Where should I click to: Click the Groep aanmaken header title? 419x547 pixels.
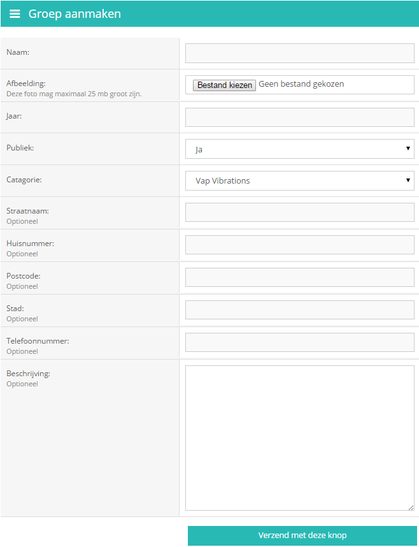tap(75, 13)
